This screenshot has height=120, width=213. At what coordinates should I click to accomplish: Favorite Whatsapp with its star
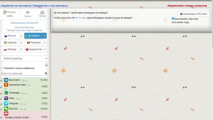click(x=1, y=93)
